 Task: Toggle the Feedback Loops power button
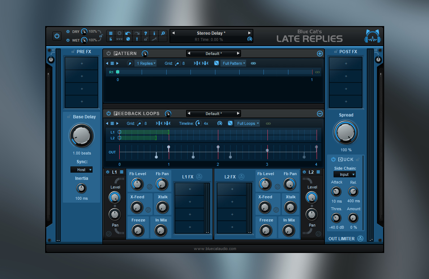point(109,114)
